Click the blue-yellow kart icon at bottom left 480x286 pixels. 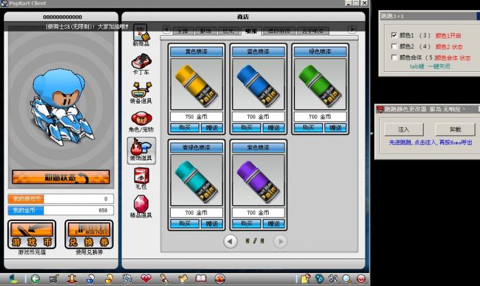click(x=14, y=278)
